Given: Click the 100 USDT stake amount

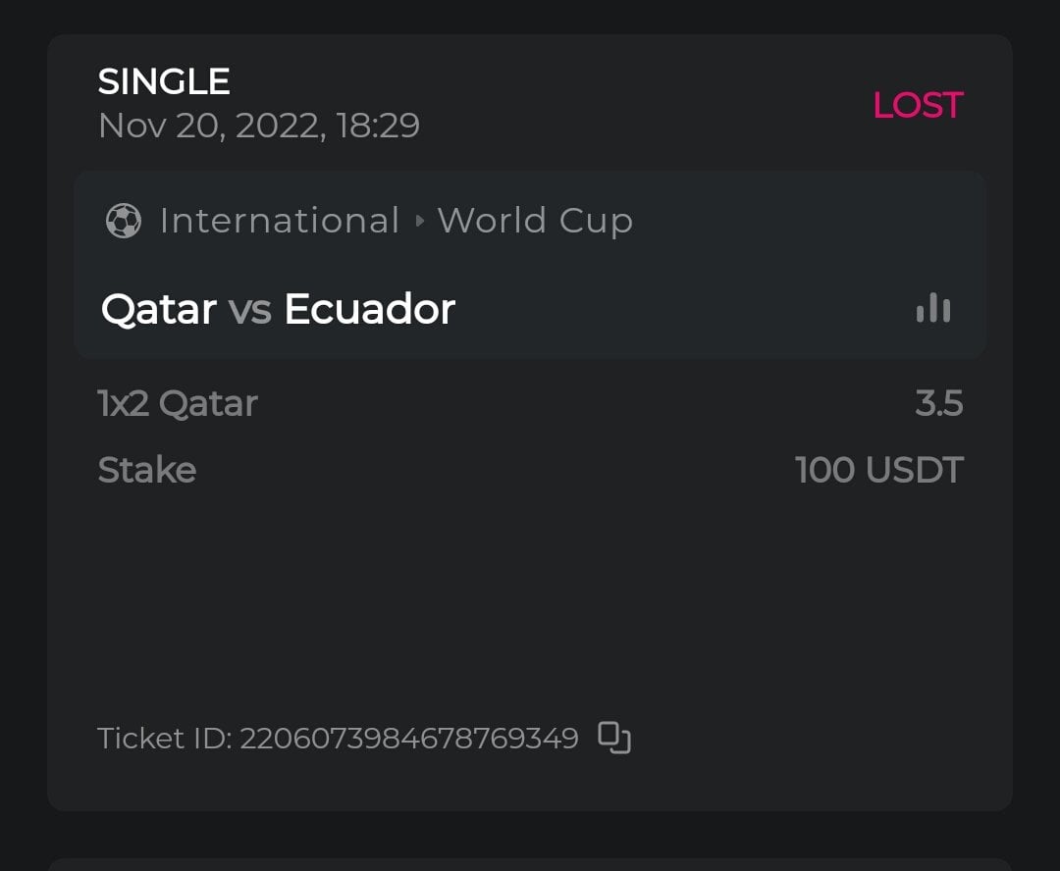Looking at the screenshot, I should click(x=878, y=470).
